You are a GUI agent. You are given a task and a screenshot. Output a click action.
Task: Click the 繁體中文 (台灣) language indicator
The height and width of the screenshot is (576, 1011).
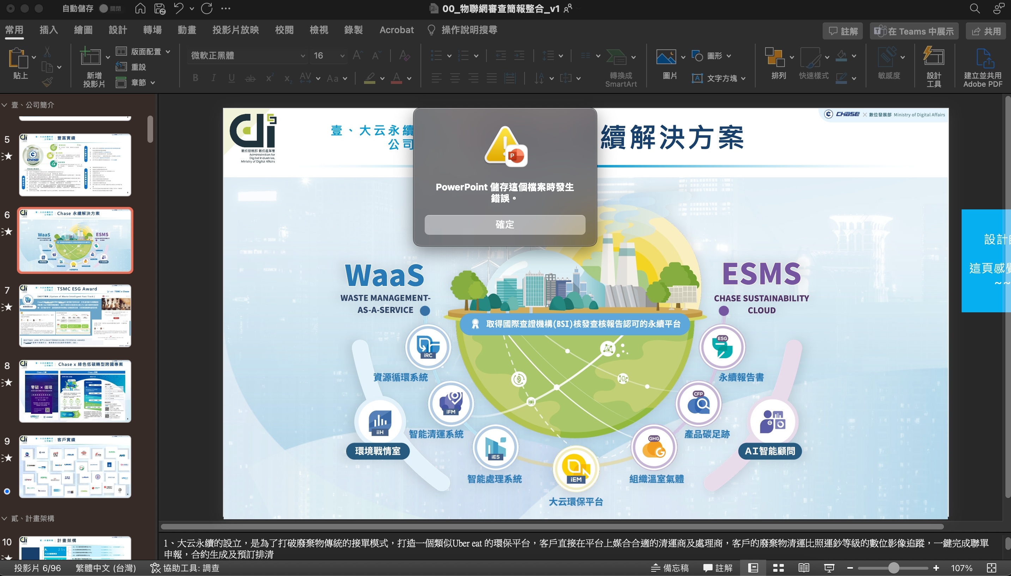[106, 568]
